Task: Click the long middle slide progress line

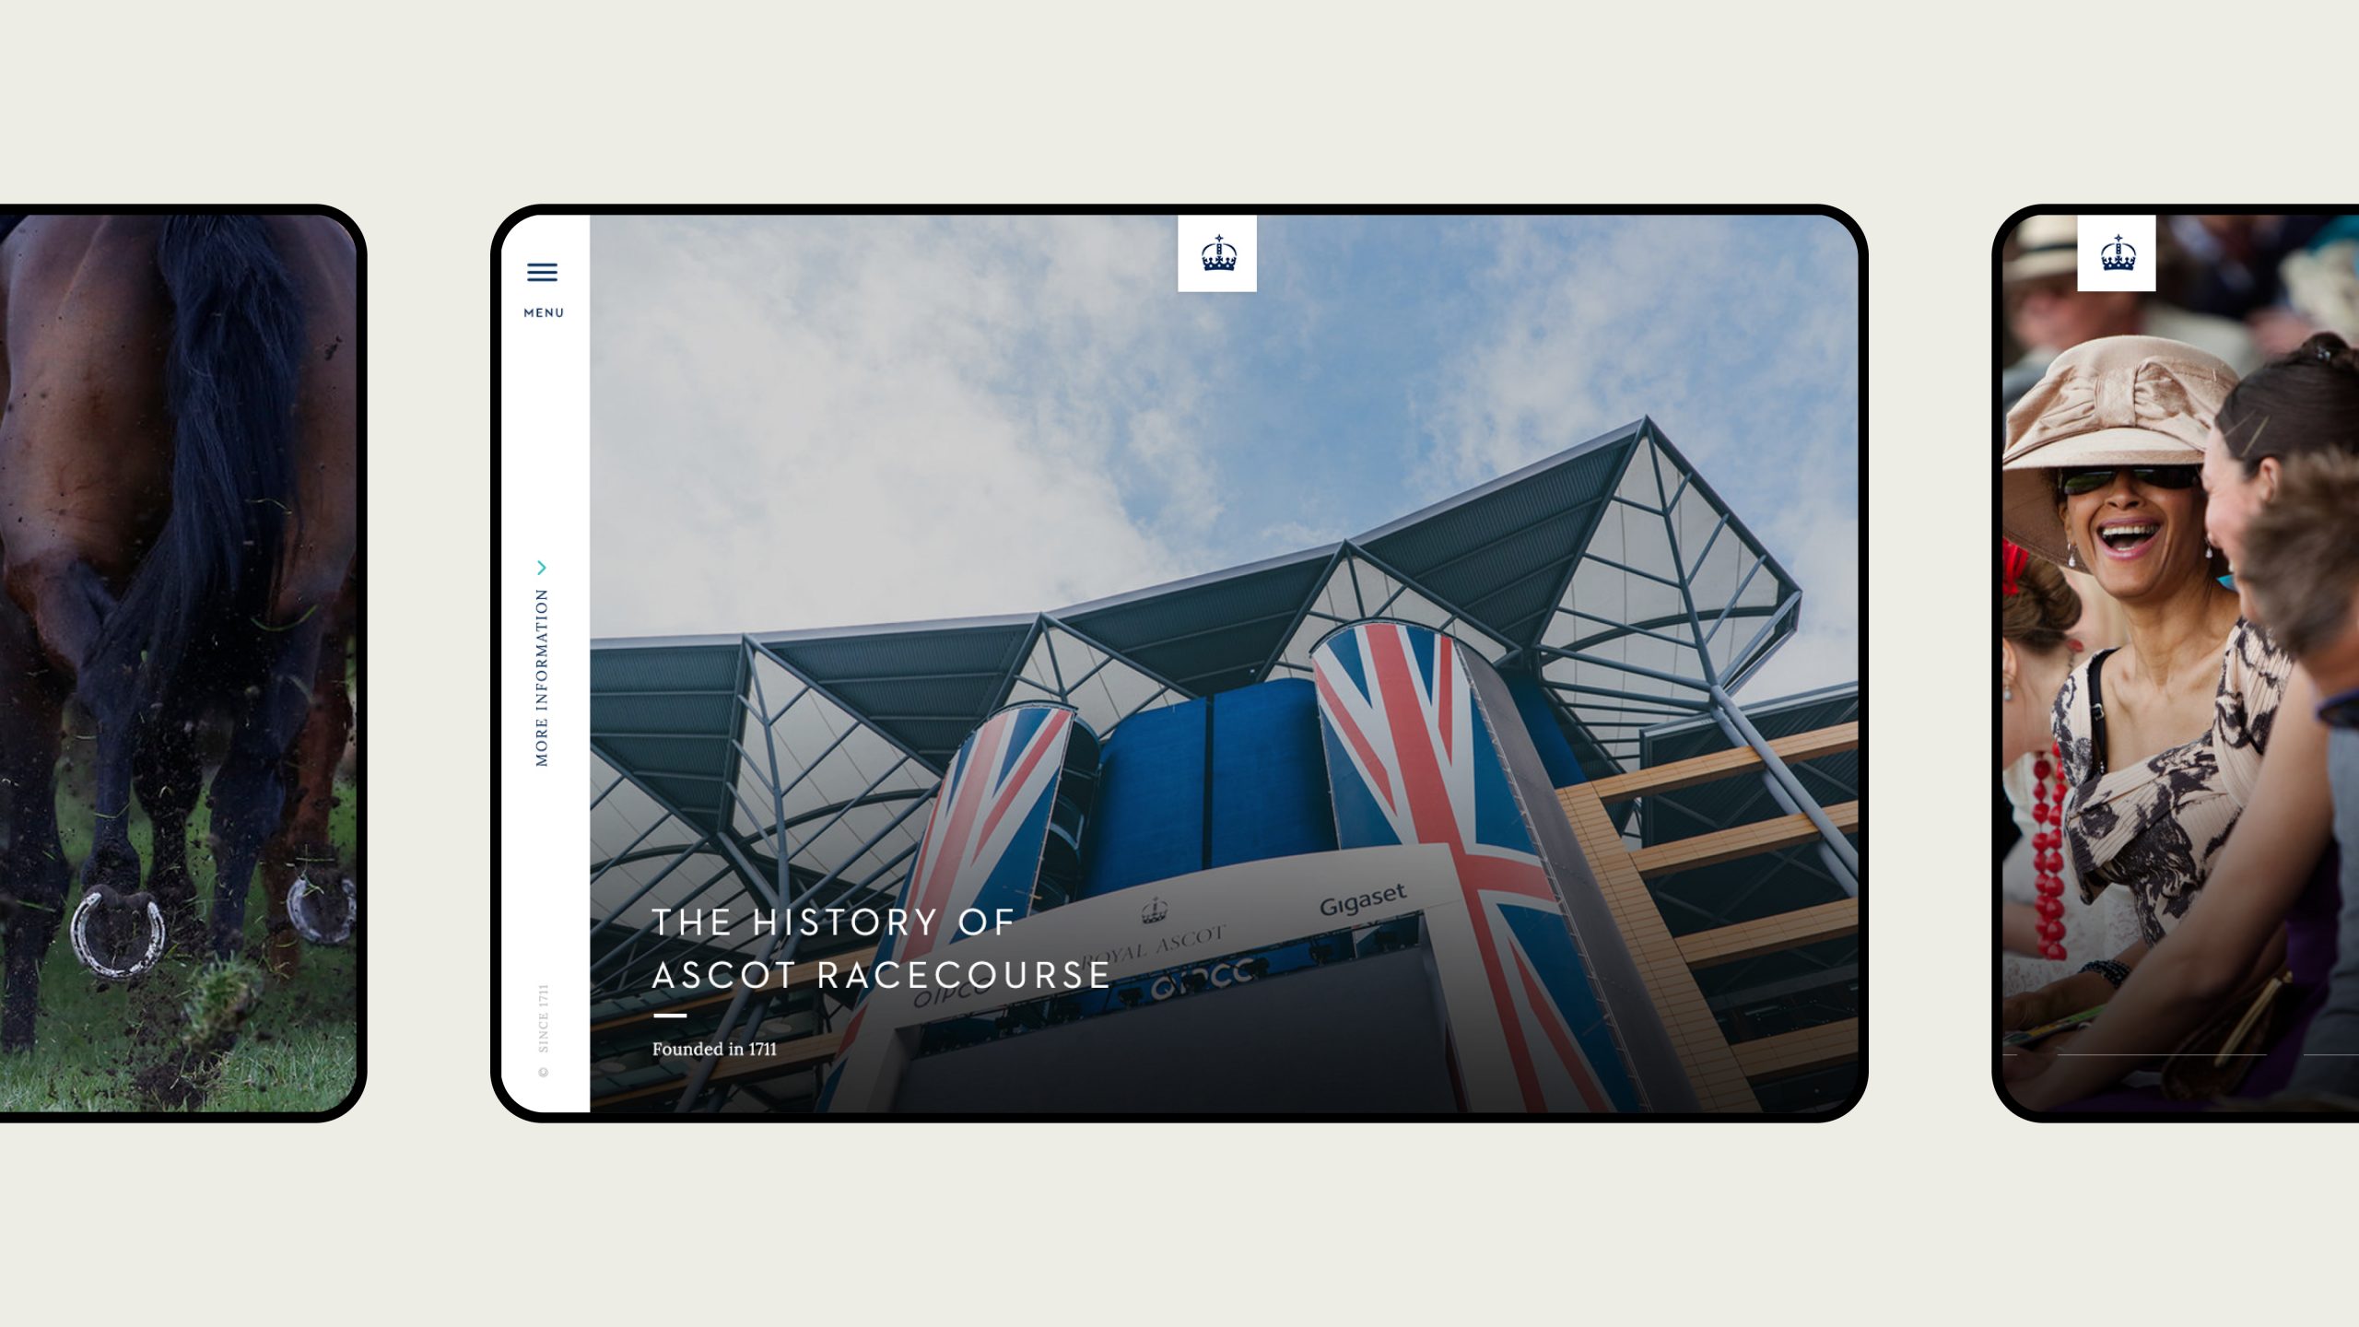Action: (2161, 1055)
